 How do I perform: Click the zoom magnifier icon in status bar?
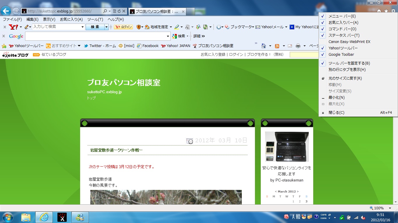(371, 208)
